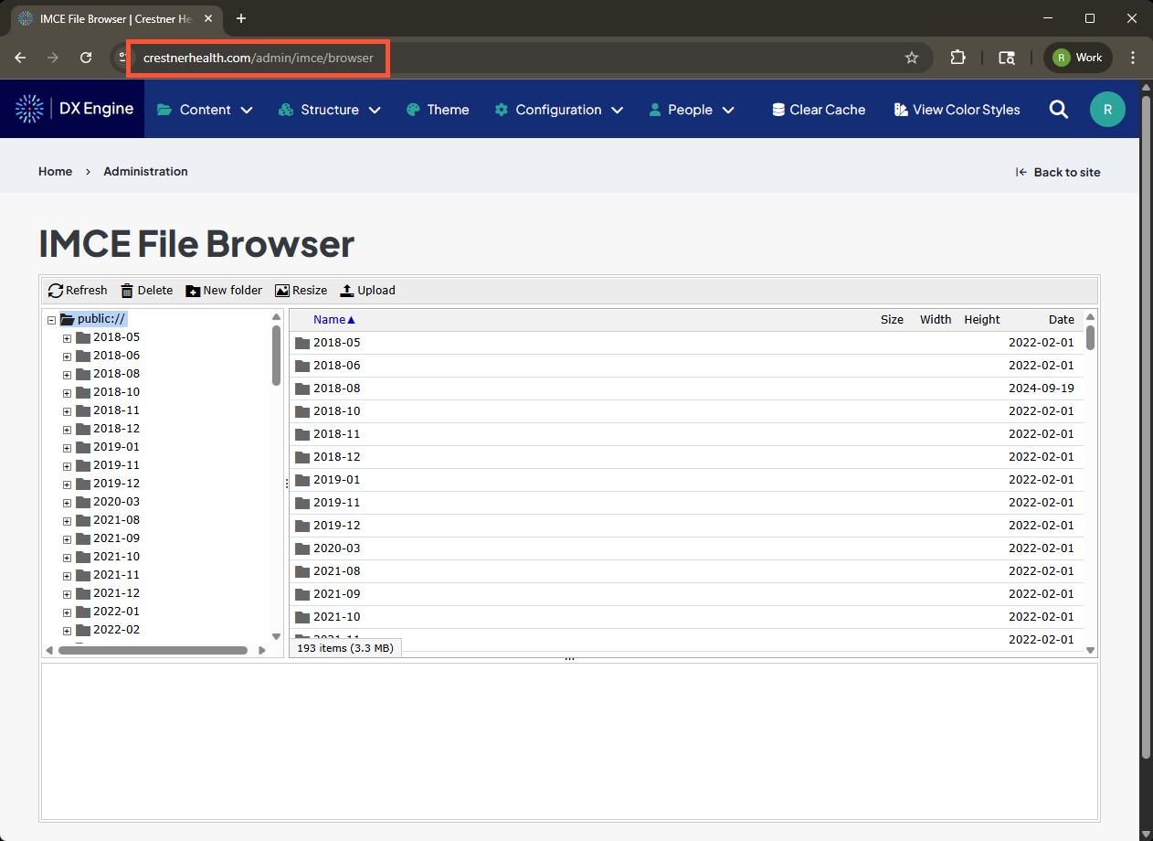
Task: Expand the 2018-05 folder in the tree
Action: 66,336
